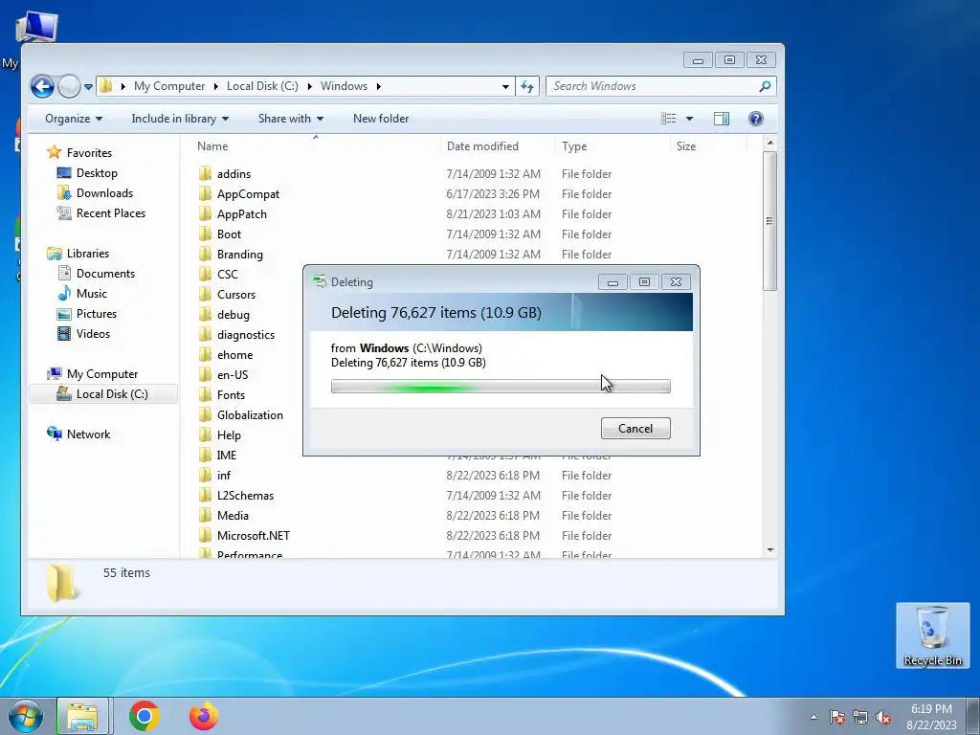980x735 pixels.
Task: Open the Windows Start button
Action: click(x=26, y=716)
